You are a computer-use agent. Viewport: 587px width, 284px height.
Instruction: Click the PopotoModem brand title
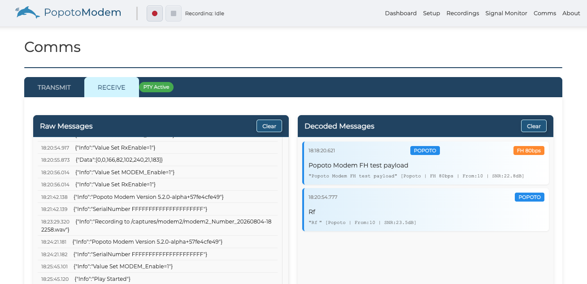coord(83,13)
